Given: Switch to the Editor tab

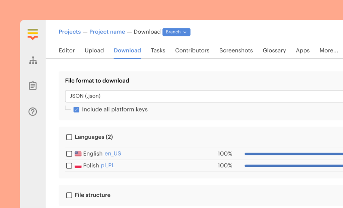Looking at the screenshot, I should click(67, 51).
